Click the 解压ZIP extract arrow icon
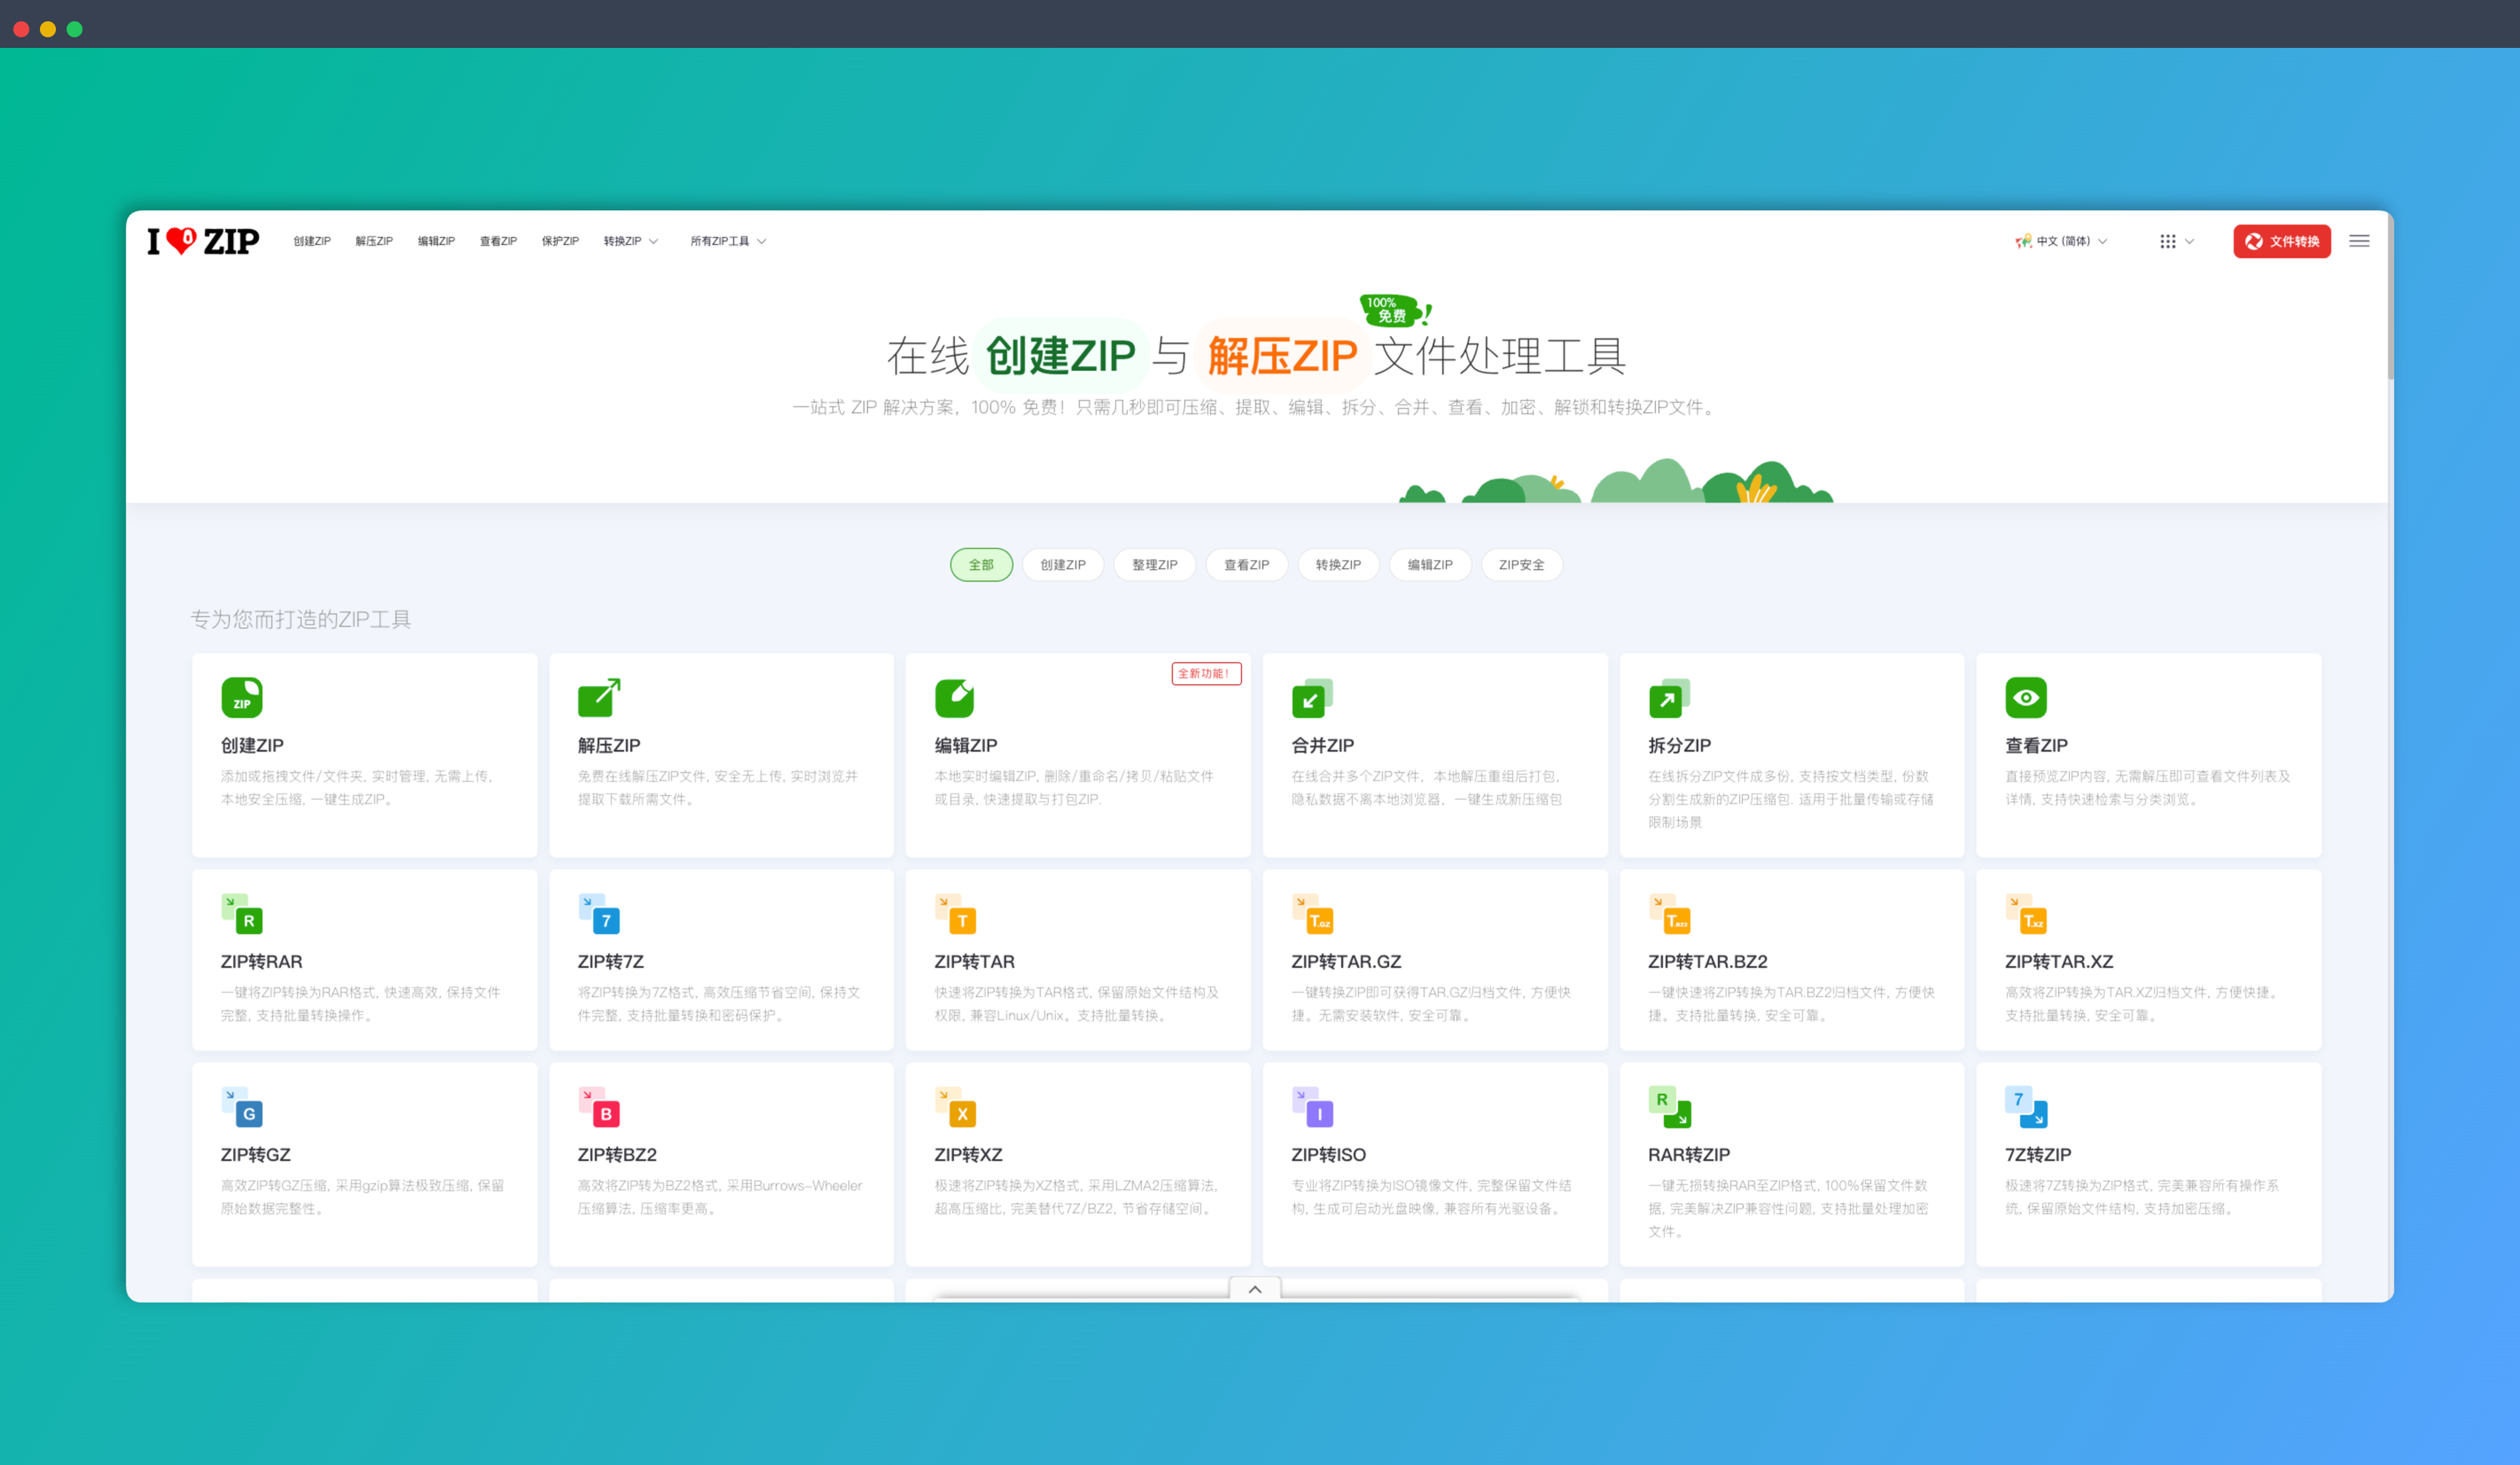This screenshot has height=1465, width=2520. point(599,697)
